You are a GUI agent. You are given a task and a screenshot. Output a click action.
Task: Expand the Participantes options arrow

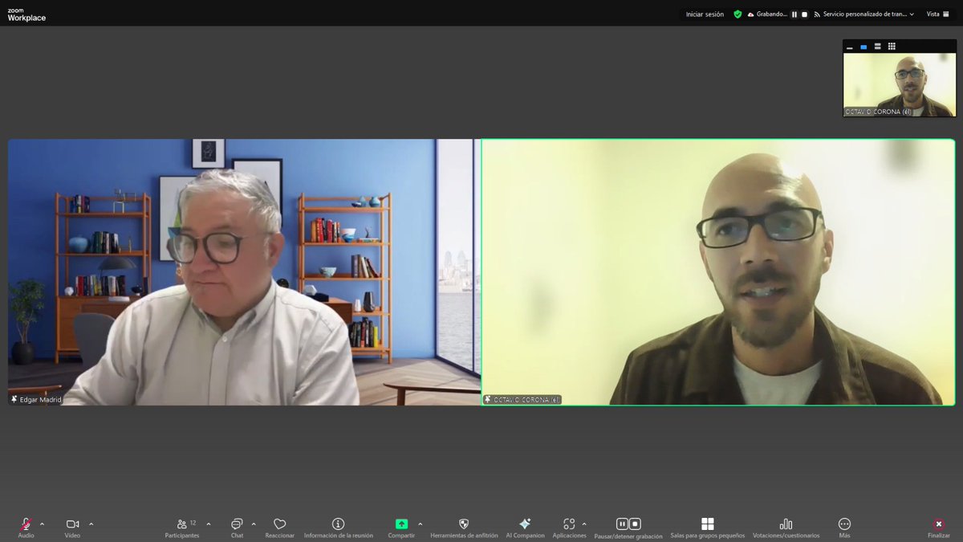coord(209,524)
